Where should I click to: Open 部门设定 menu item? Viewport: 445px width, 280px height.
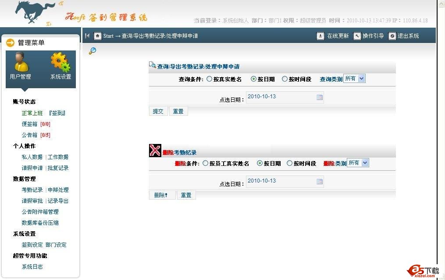[56, 245]
